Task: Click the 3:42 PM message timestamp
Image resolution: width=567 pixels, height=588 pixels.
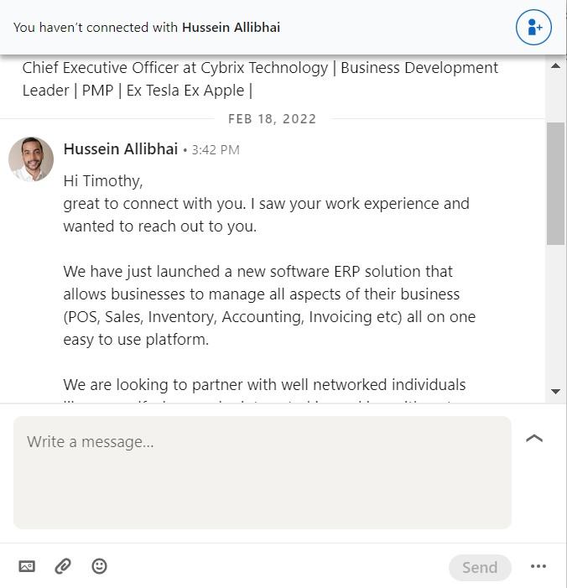Action: pos(216,150)
